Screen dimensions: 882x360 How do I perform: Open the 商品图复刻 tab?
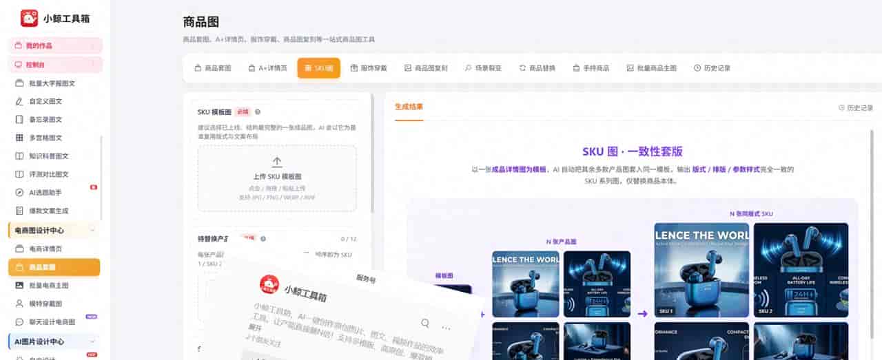coord(426,68)
